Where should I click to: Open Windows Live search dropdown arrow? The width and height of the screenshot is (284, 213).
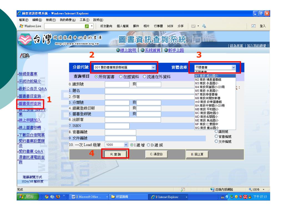point(92,26)
